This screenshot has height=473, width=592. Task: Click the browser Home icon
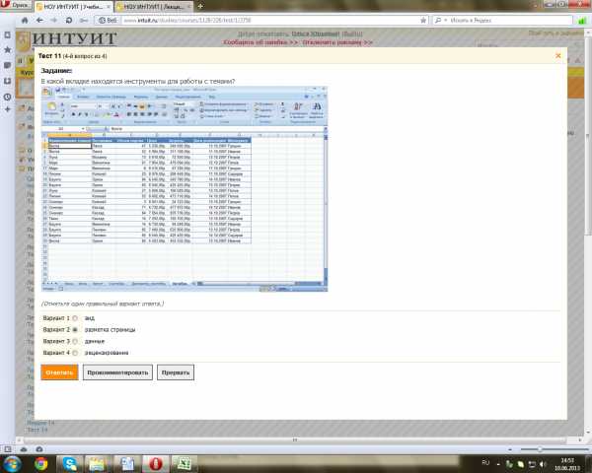25,20
